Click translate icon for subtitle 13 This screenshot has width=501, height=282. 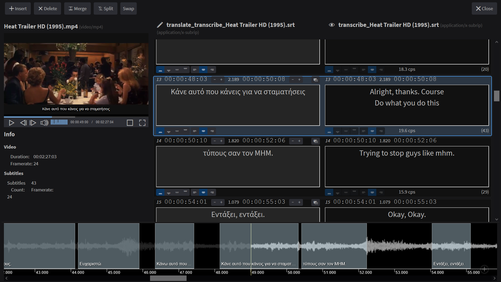click(x=315, y=80)
